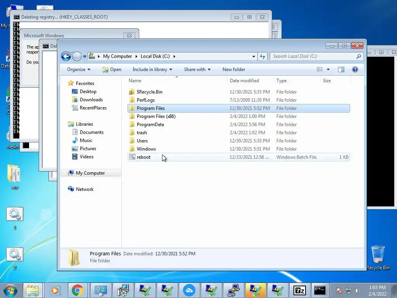
Task: Open the recent pages dropdown beside Forward
Action: point(85,57)
